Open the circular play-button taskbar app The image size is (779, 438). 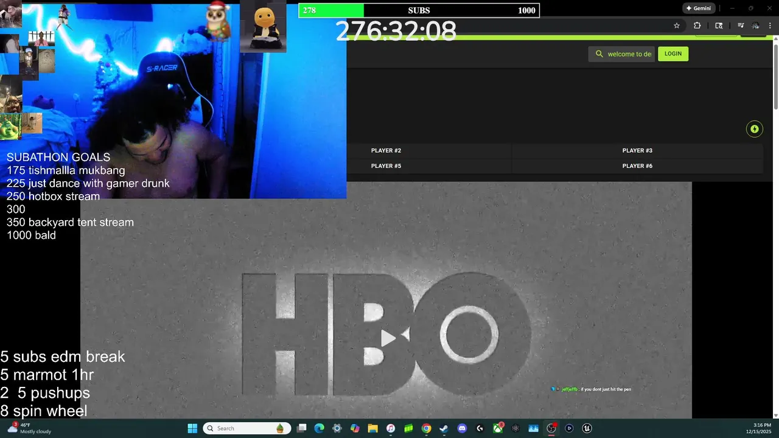pyautogui.click(x=569, y=428)
